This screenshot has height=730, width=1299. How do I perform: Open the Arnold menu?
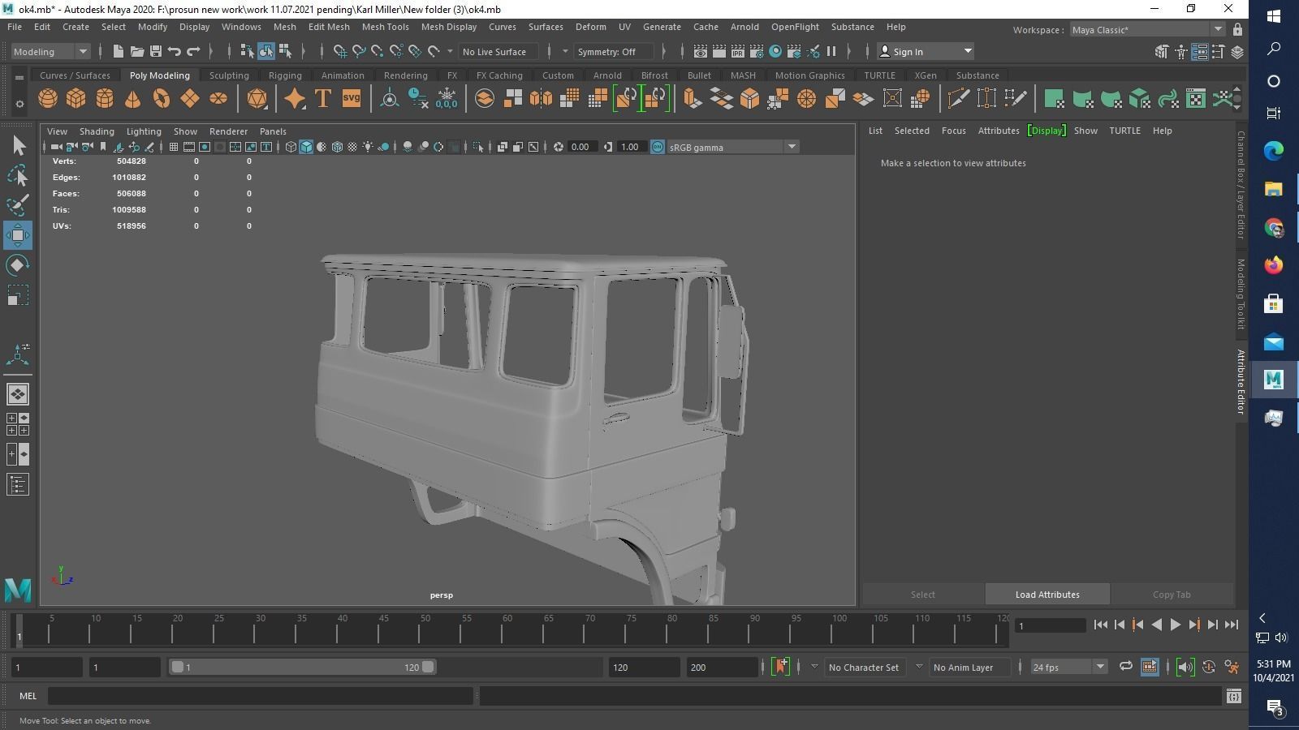pyautogui.click(x=744, y=27)
